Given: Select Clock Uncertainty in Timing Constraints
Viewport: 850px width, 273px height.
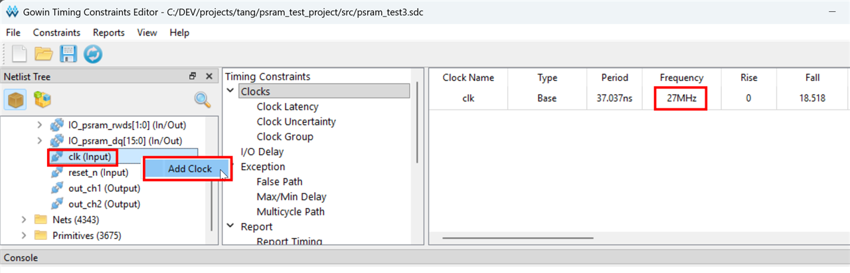Looking at the screenshot, I should [x=296, y=122].
